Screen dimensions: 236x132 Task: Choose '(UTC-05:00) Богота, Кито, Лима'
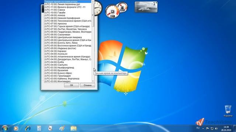[x=68, y=43]
